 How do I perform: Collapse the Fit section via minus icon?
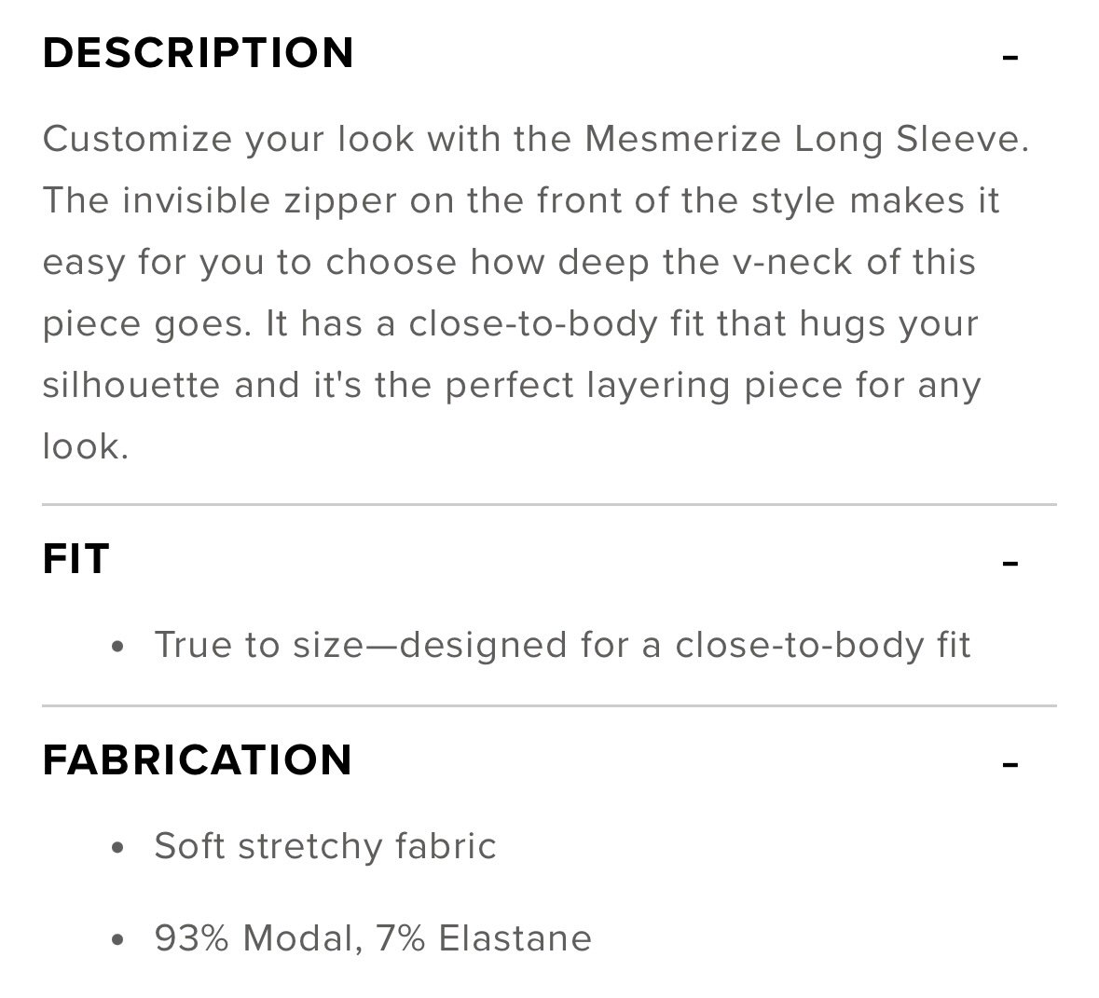pos(1010,563)
